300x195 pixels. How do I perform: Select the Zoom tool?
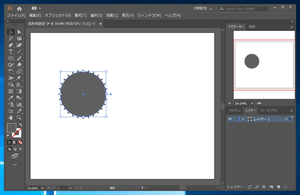[x=19, y=118]
